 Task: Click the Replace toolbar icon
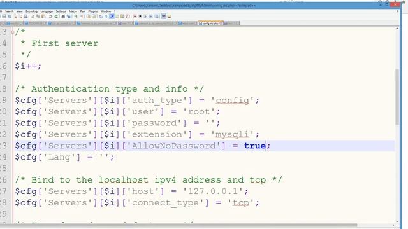pyautogui.click(x=69, y=17)
